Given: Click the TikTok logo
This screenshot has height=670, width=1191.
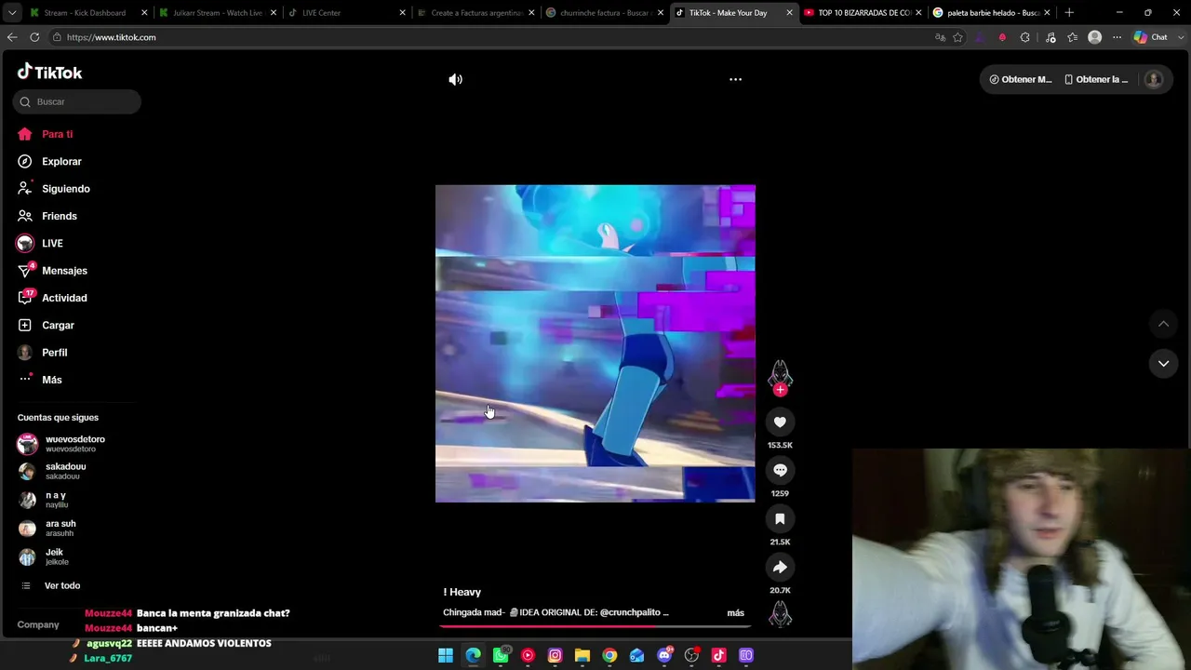Looking at the screenshot, I should pyautogui.click(x=50, y=73).
